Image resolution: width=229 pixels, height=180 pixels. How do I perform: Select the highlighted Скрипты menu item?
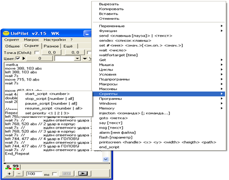pos(158,93)
